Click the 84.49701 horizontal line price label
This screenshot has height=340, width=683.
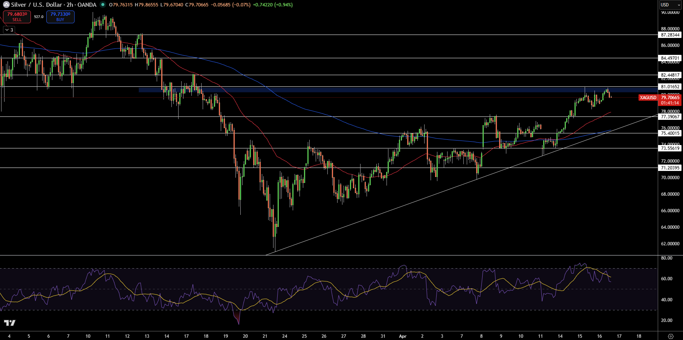tap(670, 58)
